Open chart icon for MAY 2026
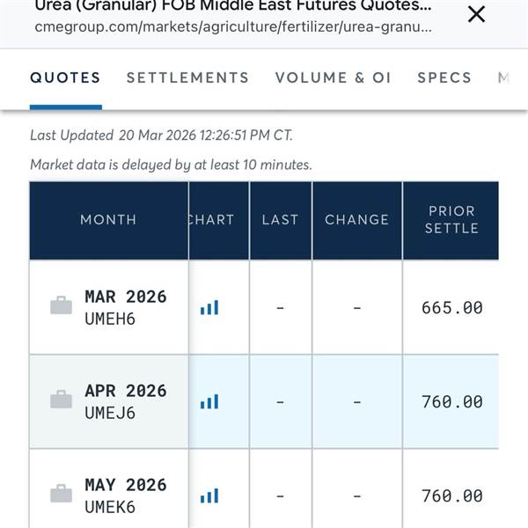This screenshot has width=528, height=528. [209, 496]
